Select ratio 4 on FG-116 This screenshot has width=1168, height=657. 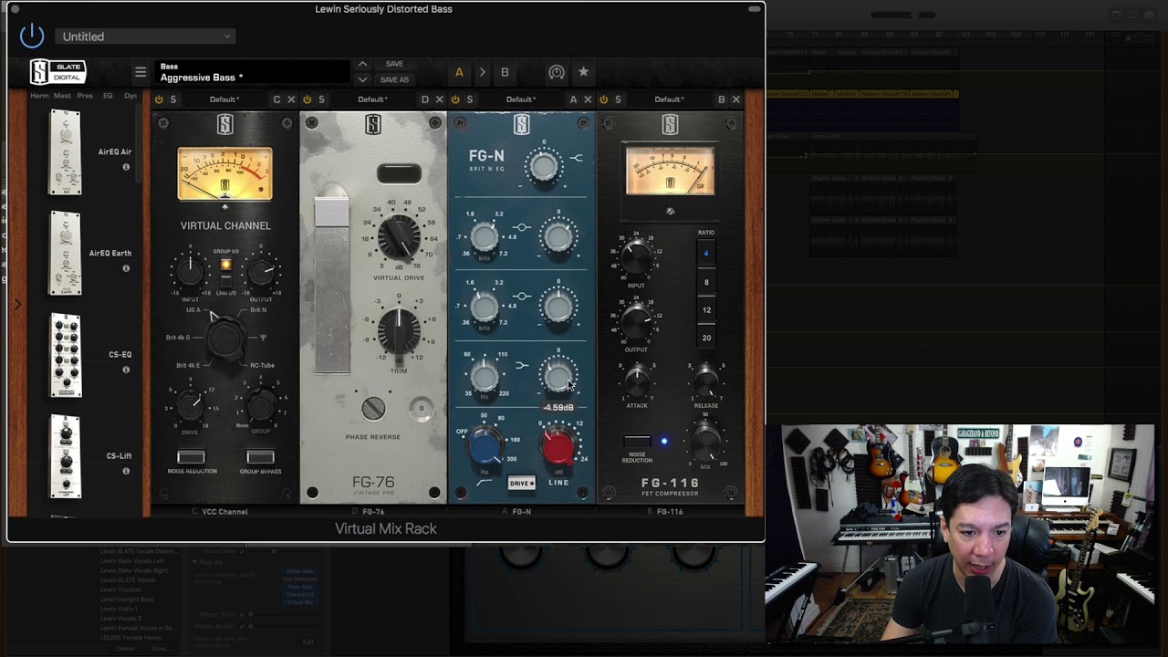705,254
